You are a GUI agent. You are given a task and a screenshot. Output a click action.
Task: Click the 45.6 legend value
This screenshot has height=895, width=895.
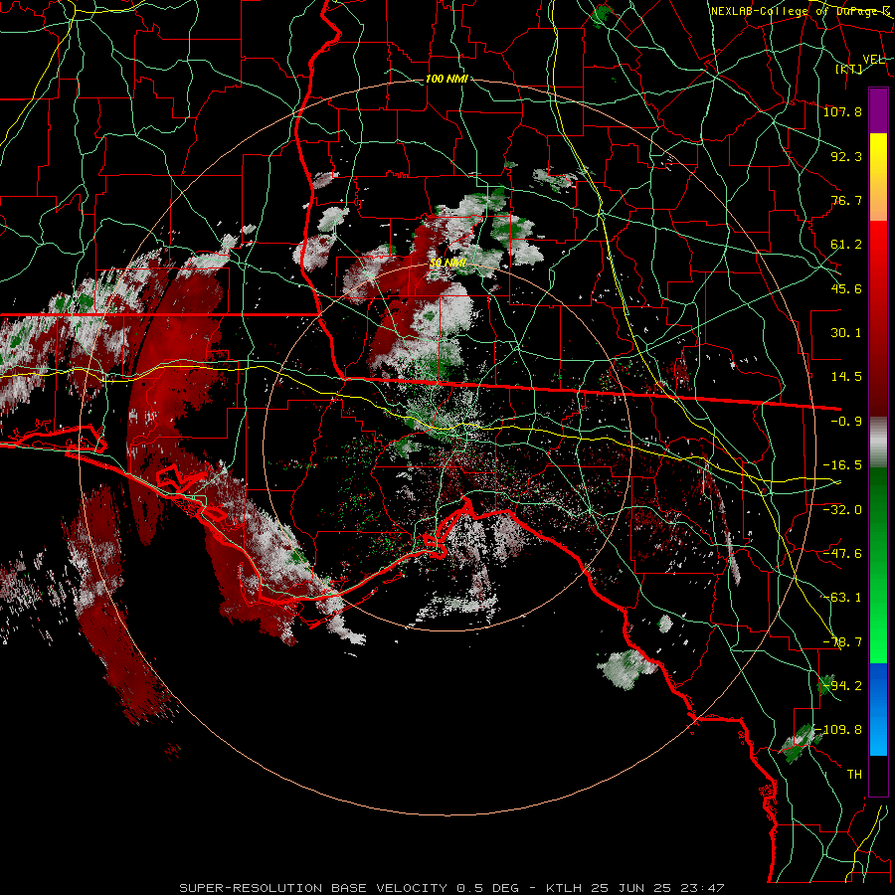(x=846, y=288)
